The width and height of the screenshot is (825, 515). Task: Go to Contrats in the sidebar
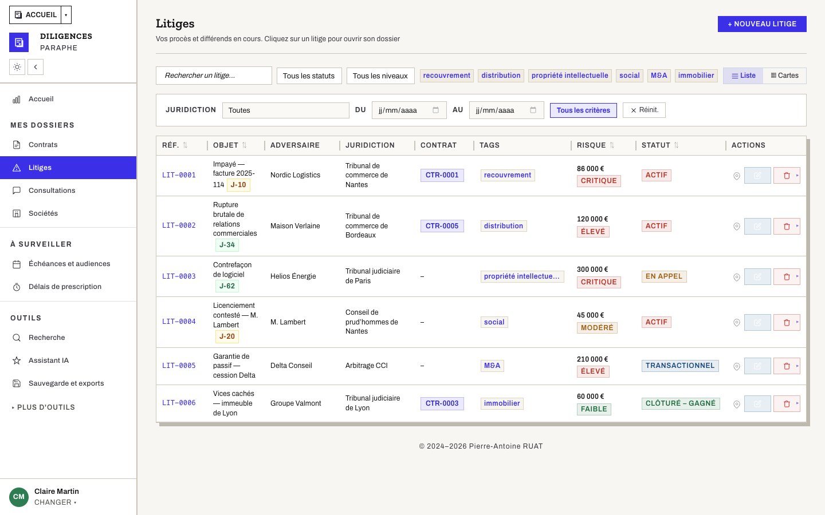(68, 145)
